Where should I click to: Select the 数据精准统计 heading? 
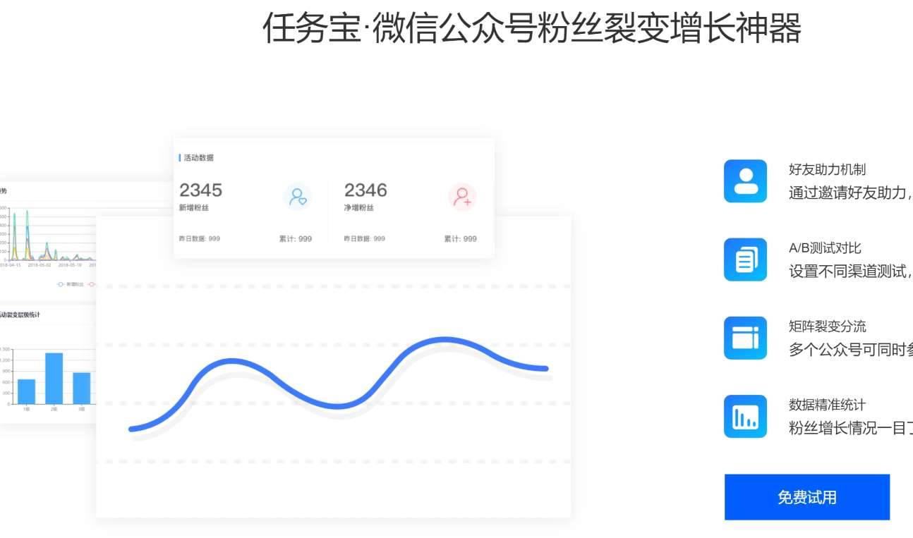point(827,405)
